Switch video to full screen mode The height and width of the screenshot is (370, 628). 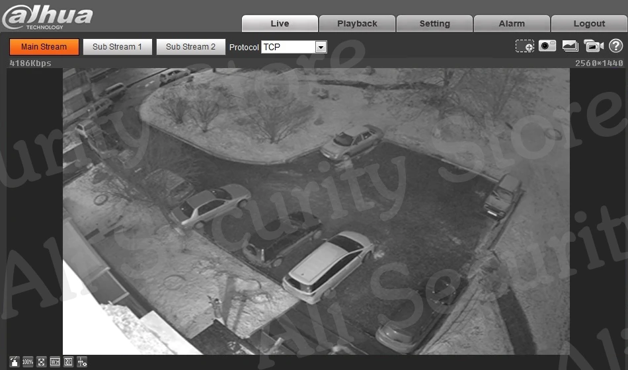41,362
